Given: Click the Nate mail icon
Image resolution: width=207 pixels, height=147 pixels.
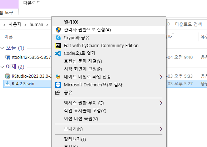Looking at the screenshot, I should [58, 77].
